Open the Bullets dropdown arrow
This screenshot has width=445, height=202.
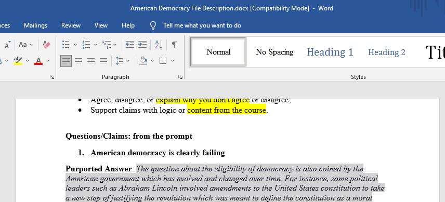point(75,45)
